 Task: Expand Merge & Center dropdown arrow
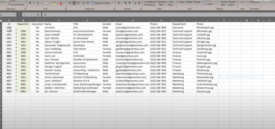click(112, 3)
